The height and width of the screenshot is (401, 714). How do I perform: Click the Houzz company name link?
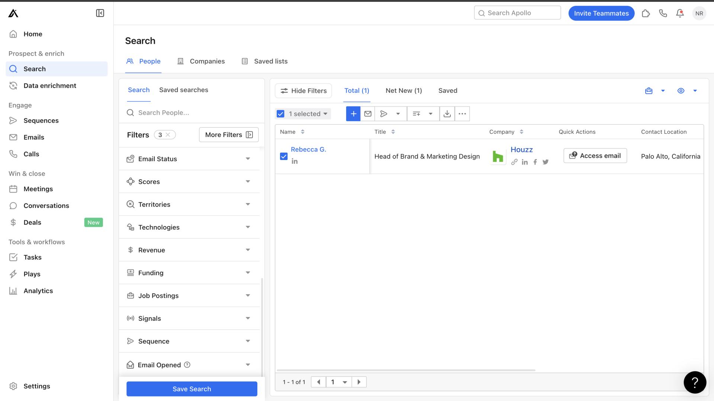(x=522, y=149)
